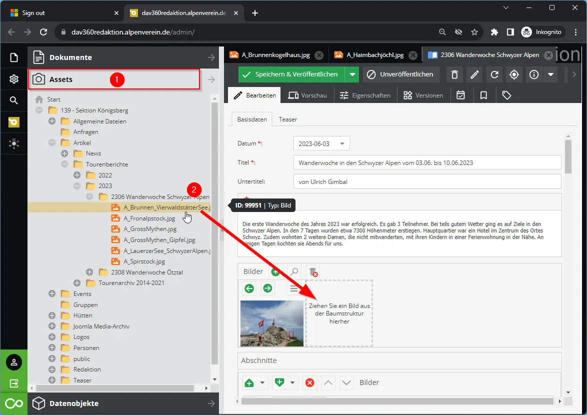Expand the 2308 Wanderwoche Ötztal folder
This screenshot has height=415, width=587.
tap(89, 272)
